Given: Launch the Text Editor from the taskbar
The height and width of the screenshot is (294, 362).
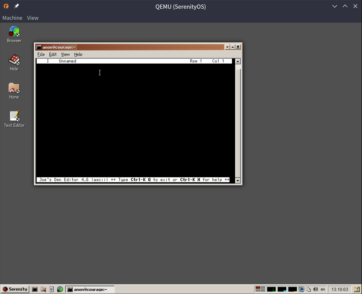Looking at the screenshot, I should (x=52, y=289).
